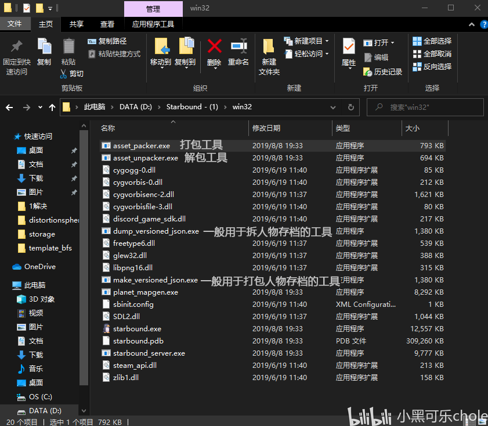Click Invert selection (反向选择)
This screenshot has height=426, width=488.
[432, 67]
